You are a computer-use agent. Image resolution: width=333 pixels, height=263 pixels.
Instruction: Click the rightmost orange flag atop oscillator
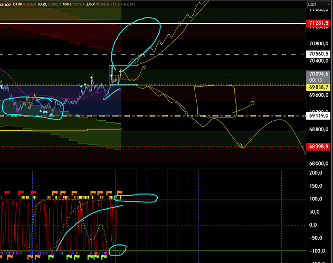point(119,192)
